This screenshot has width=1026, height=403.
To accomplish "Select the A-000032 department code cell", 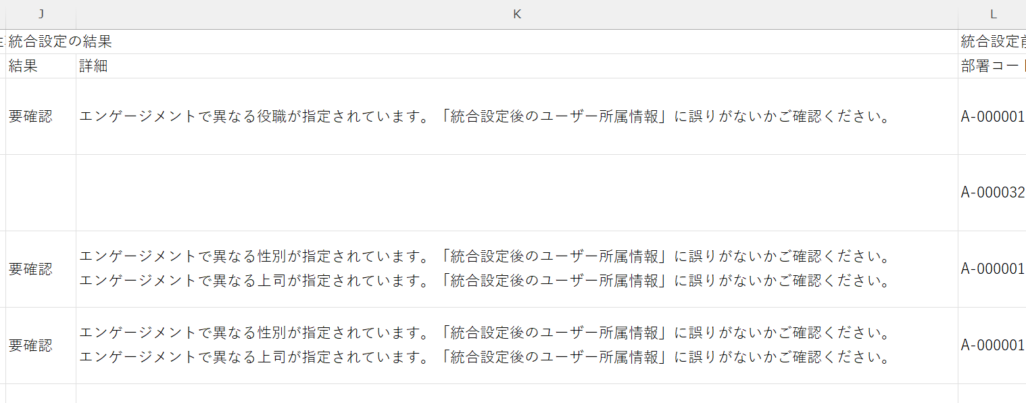I will (x=992, y=193).
